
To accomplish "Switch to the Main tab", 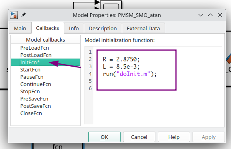I will pos(20,28).
